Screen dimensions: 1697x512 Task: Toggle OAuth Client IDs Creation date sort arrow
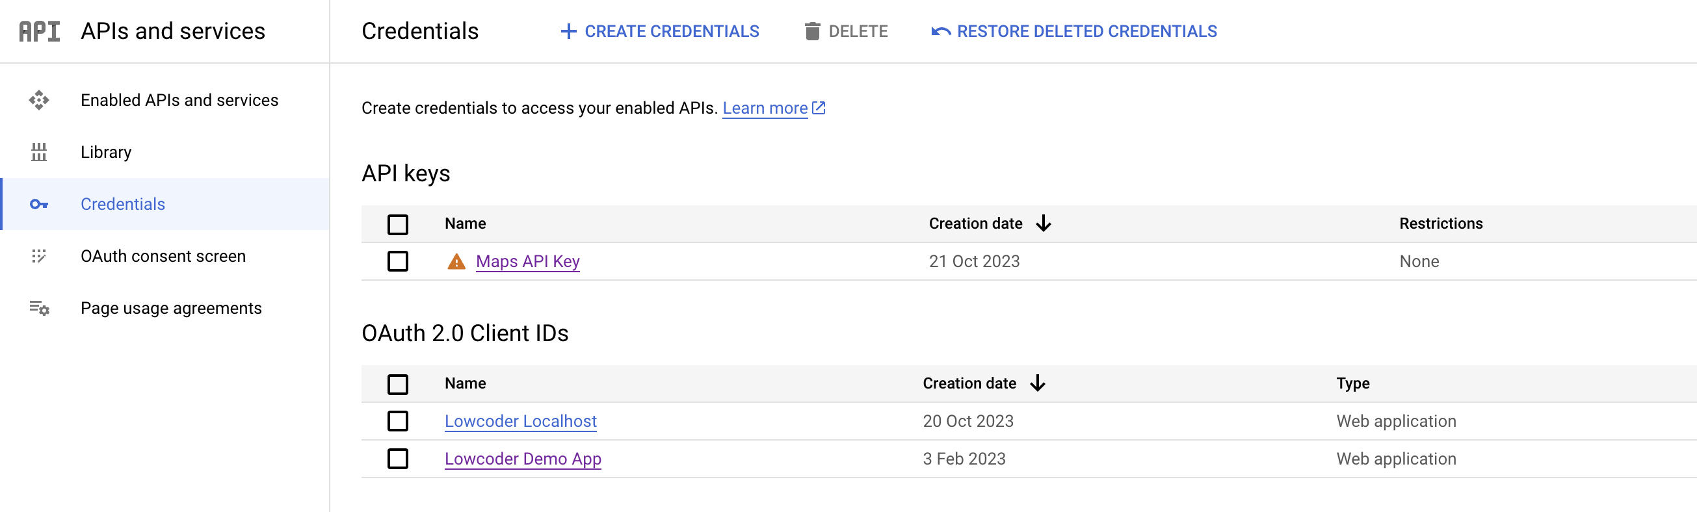pyautogui.click(x=1038, y=383)
